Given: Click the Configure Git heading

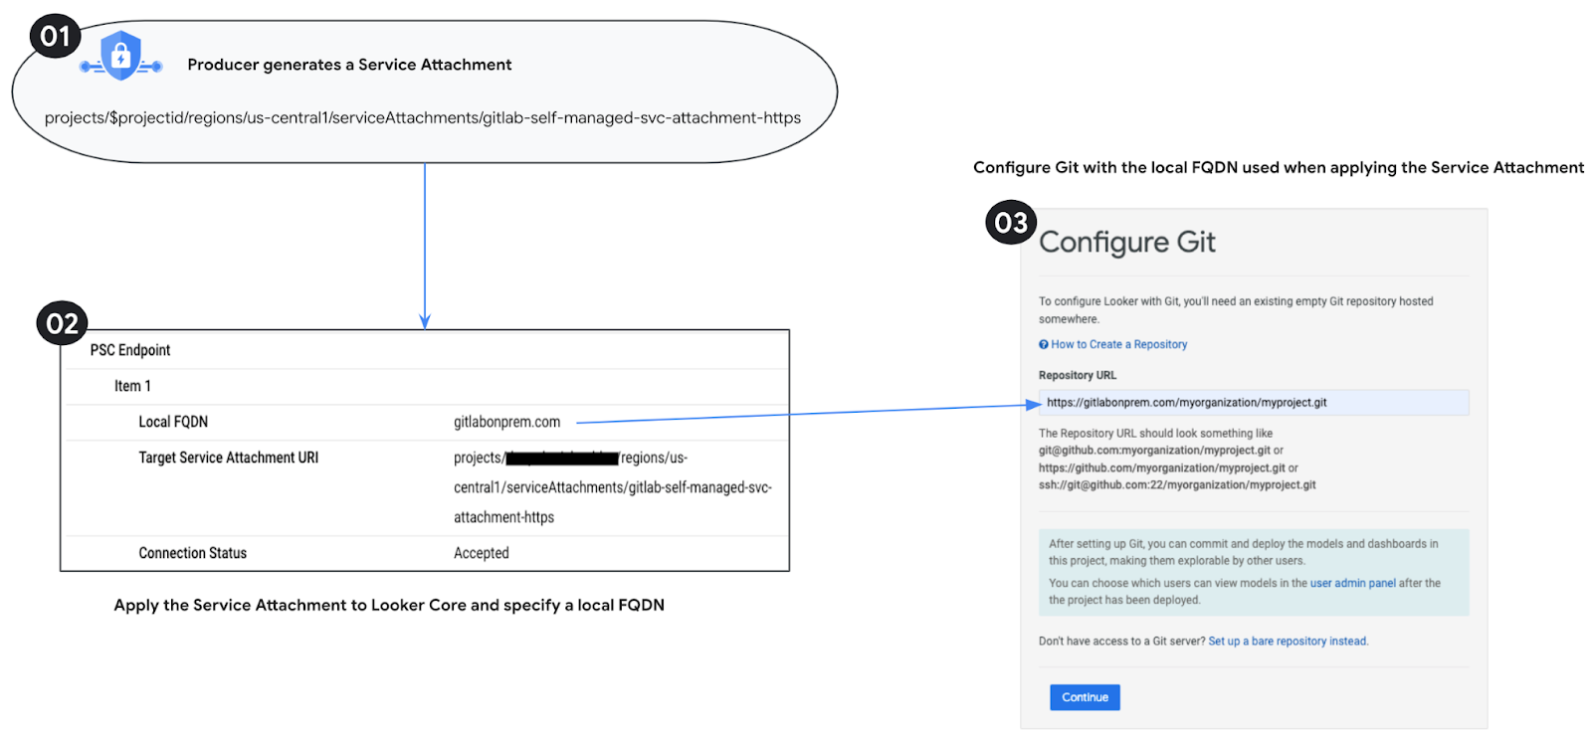Looking at the screenshot, I should pos(1126,243).
